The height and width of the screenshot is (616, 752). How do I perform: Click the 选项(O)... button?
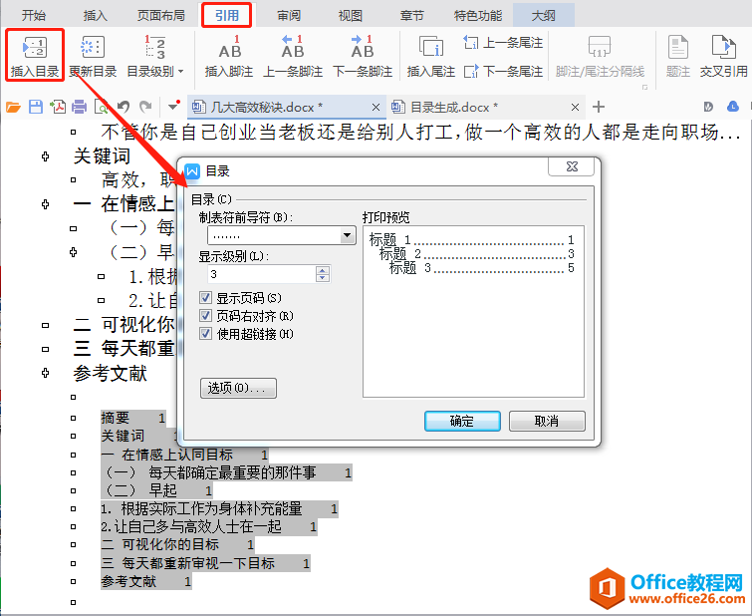pos(238,388)
